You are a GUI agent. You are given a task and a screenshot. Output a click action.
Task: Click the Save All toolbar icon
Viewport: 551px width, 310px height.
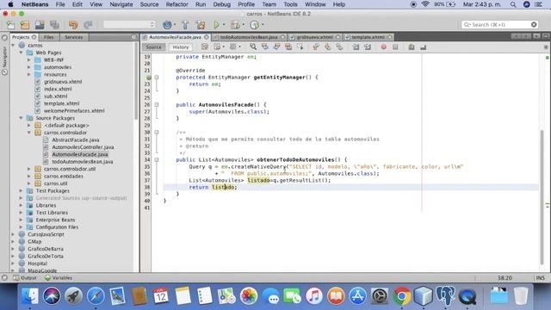(x=54, y=25)
